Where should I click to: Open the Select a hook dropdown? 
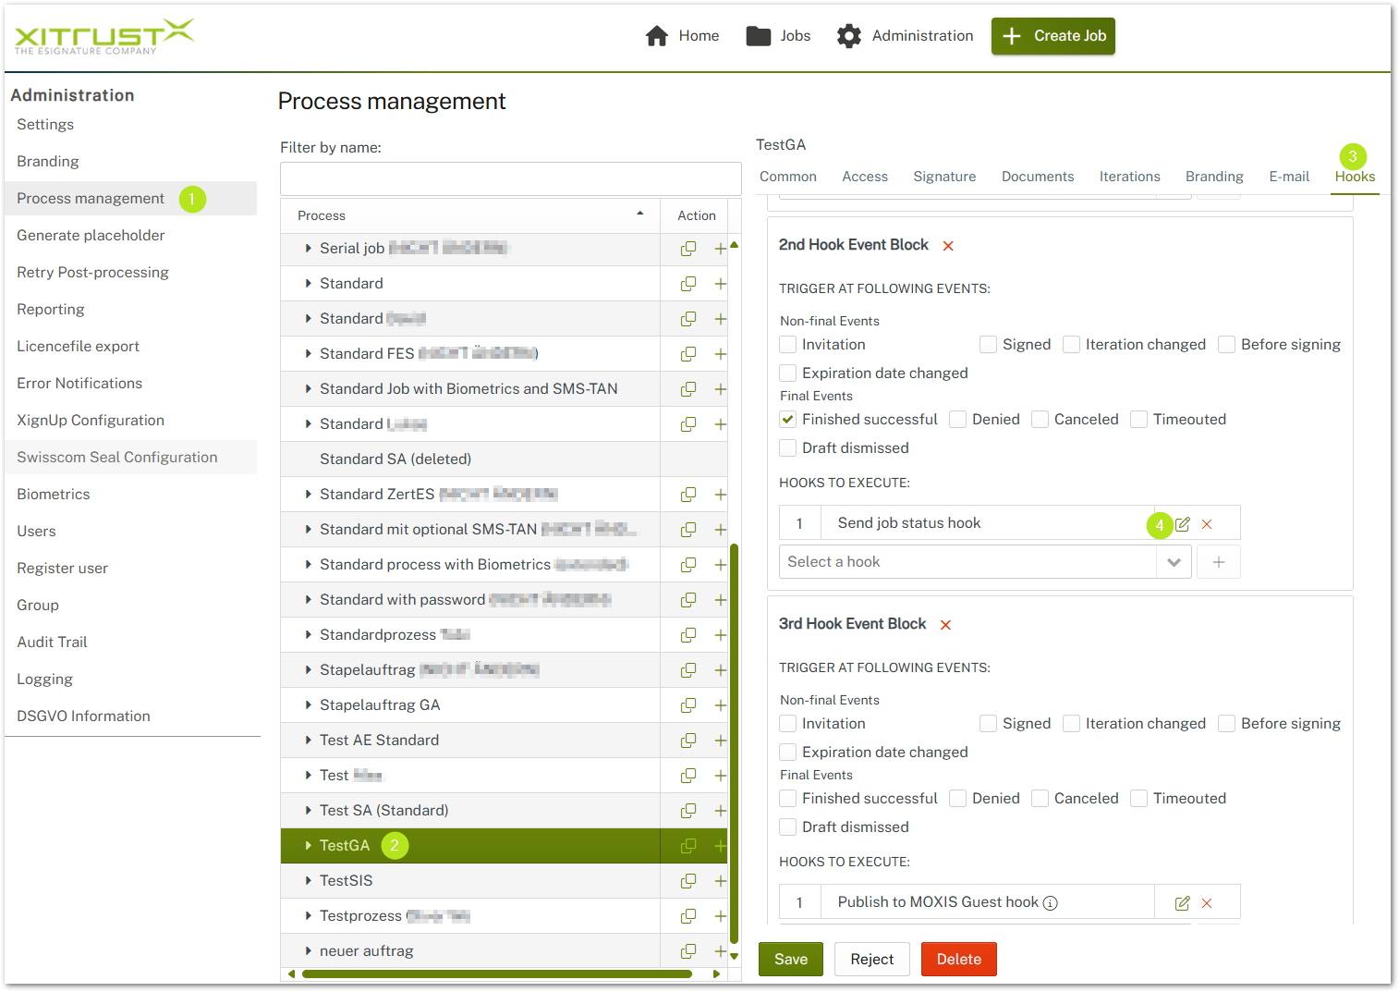point(1174,561)
